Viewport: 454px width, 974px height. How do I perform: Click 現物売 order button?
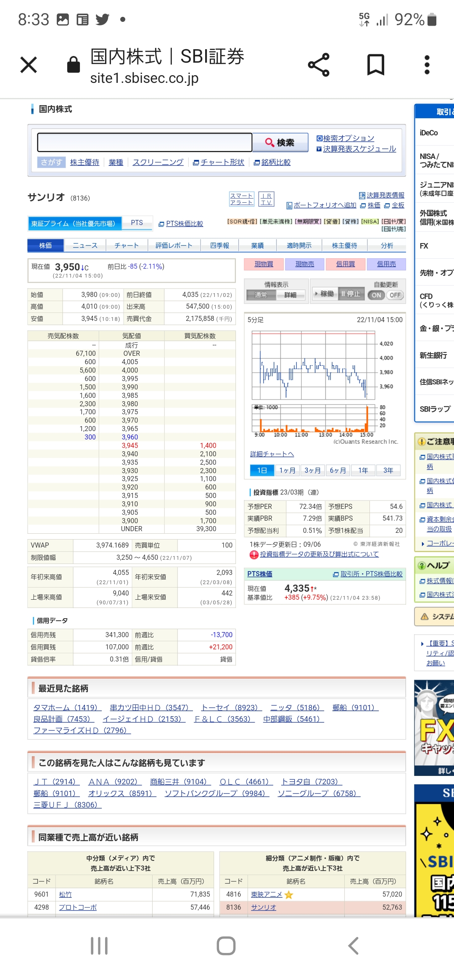tap(304, 264)
